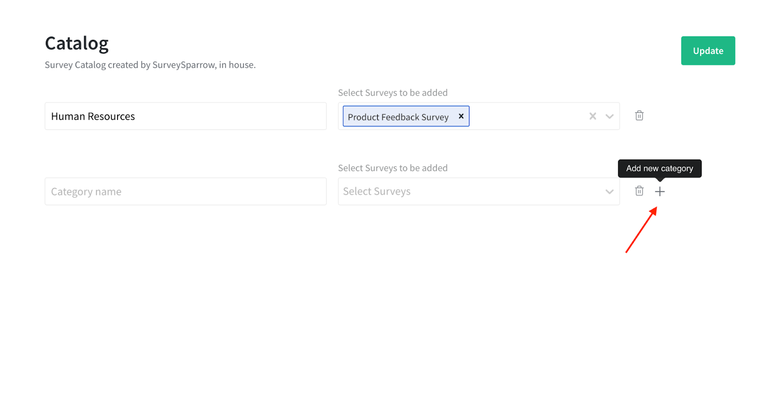Click the Add new category tooltip

[x=659, y=168]
